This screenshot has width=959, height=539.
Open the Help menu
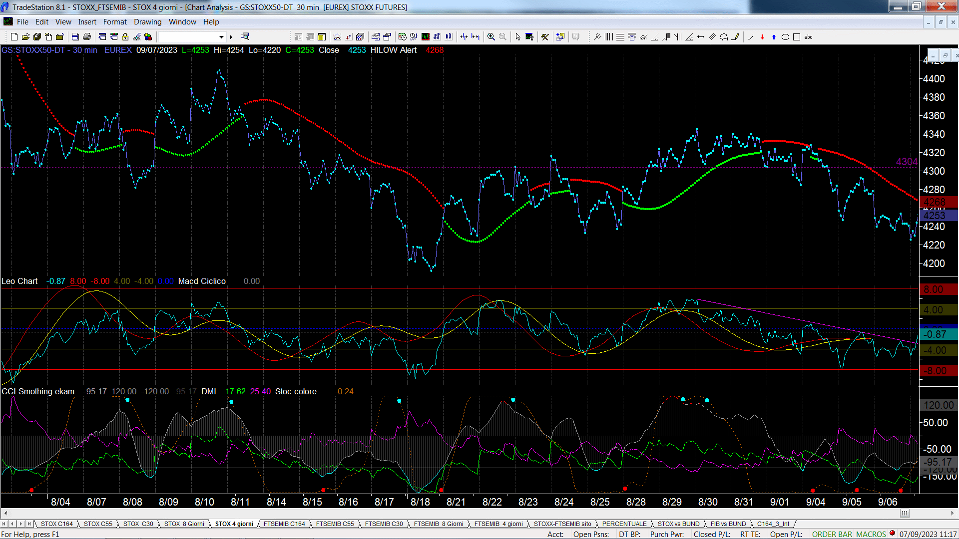[x=211, y=22]
